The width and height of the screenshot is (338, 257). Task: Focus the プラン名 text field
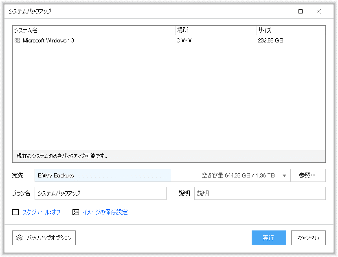click(101, 193)
